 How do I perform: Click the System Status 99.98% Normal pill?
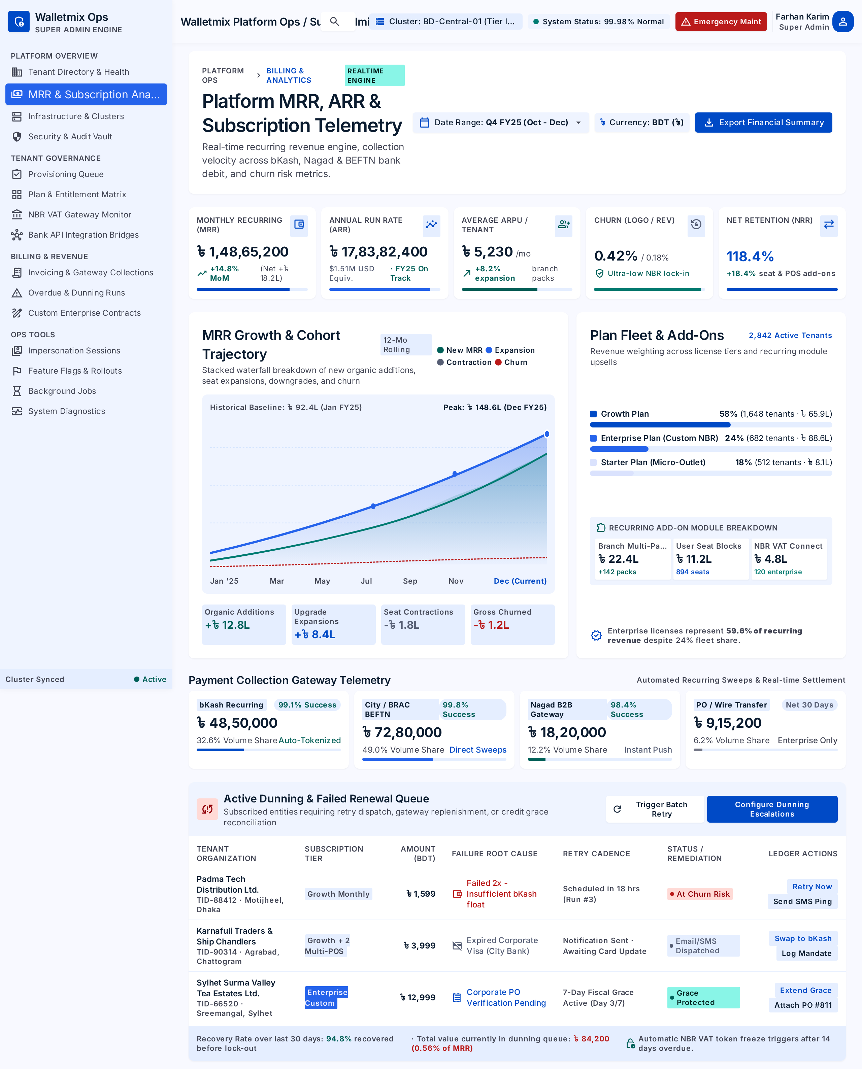598,22
